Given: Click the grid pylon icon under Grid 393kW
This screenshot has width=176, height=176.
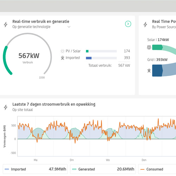Looking at the screenshot, I should pos(149,71).
